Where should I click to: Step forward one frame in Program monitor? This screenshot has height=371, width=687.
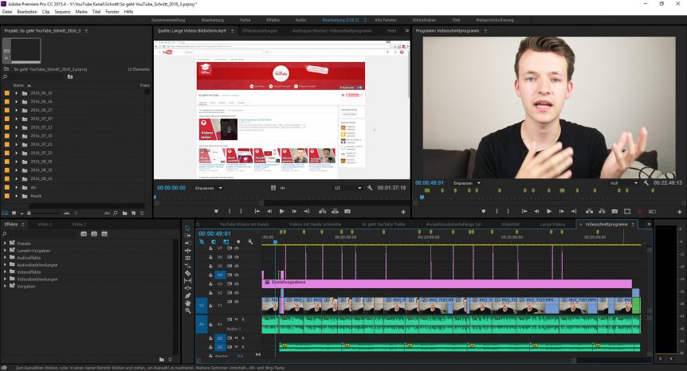(x=561, y=211)
